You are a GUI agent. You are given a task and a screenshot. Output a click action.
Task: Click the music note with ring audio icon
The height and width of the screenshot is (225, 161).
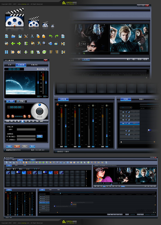pos(39,43)
